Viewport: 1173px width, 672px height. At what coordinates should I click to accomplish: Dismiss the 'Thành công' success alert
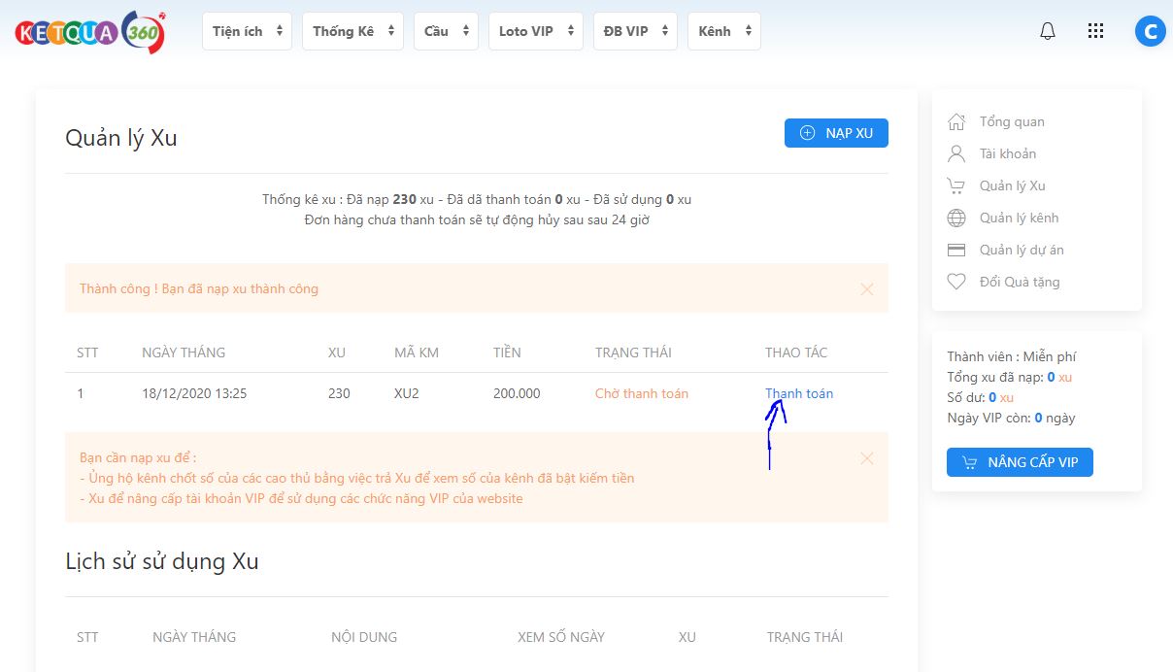pos(867,289)
